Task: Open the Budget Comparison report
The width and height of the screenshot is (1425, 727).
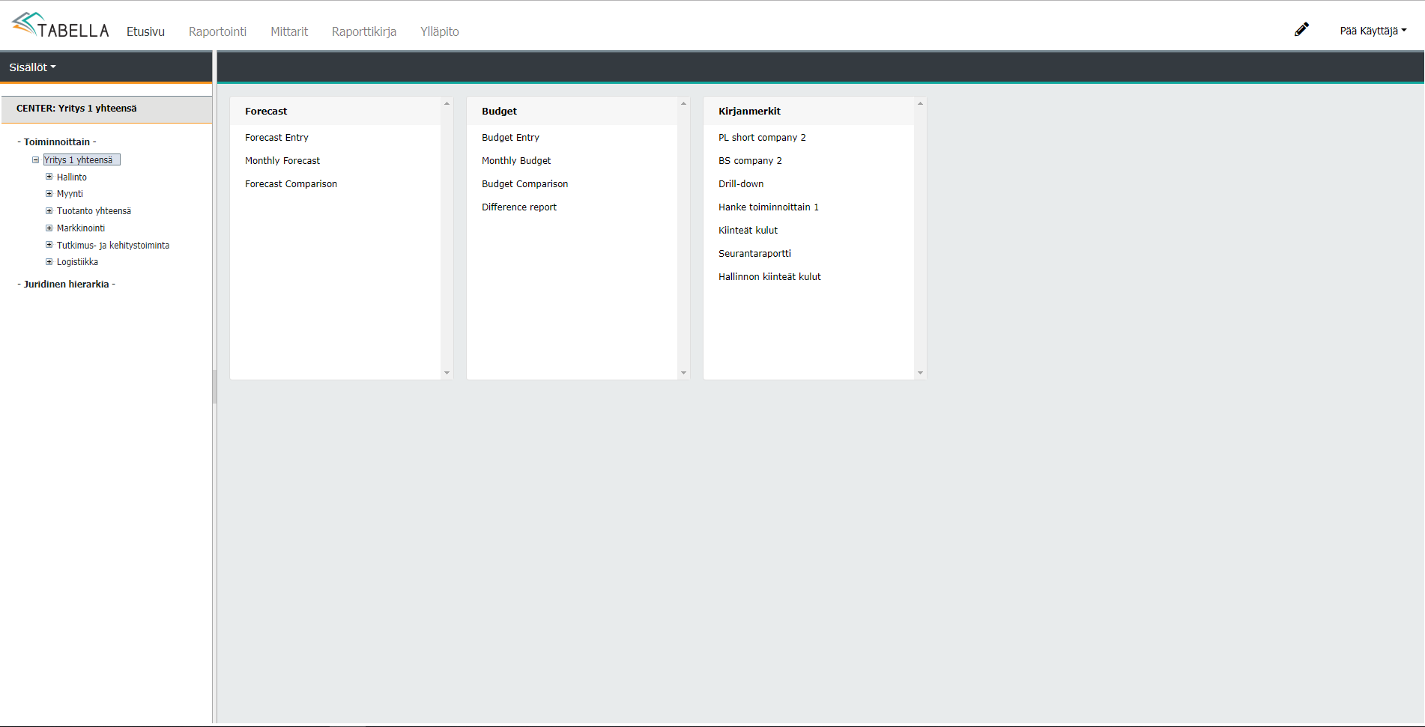Action: 524,183
